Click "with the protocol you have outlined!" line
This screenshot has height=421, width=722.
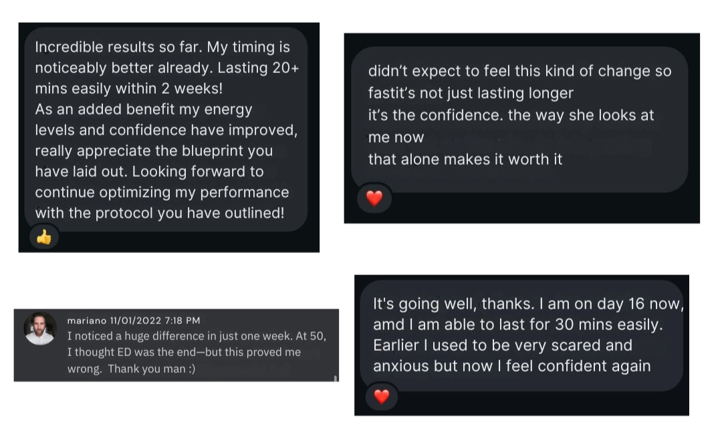159,213
